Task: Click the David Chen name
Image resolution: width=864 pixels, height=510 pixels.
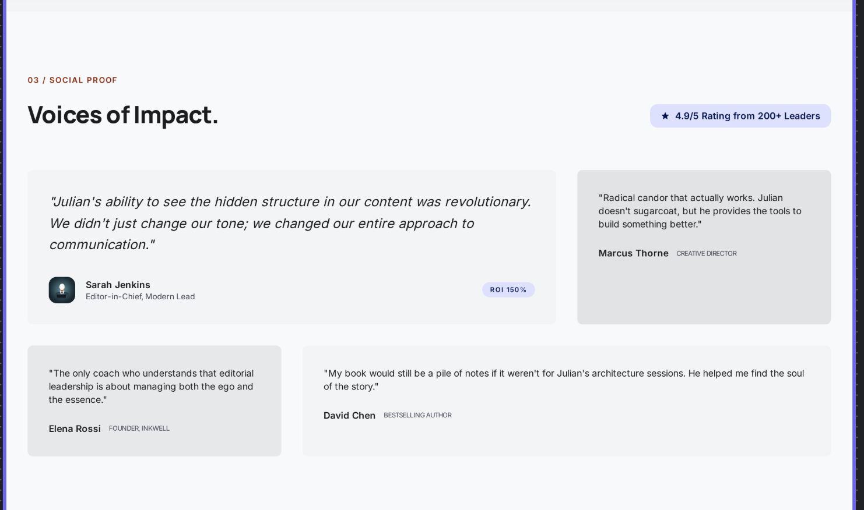Action: pos(349,416)
